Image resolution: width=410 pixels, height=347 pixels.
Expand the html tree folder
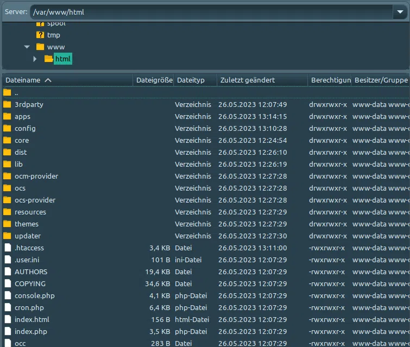pyautogui.click(x=35, y=59)
